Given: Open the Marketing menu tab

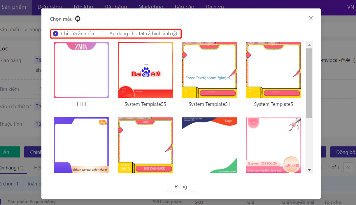Looking at the screenshot, I should click(151, 7).
